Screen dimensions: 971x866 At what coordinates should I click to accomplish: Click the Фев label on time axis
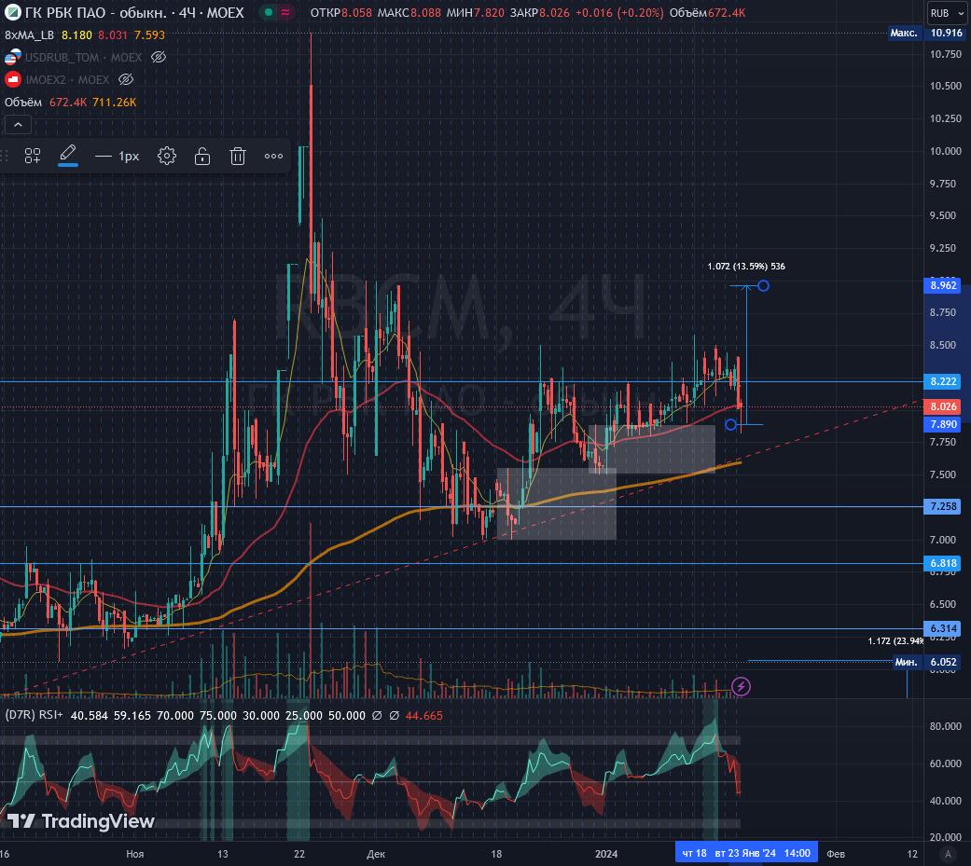click(836, 854)
